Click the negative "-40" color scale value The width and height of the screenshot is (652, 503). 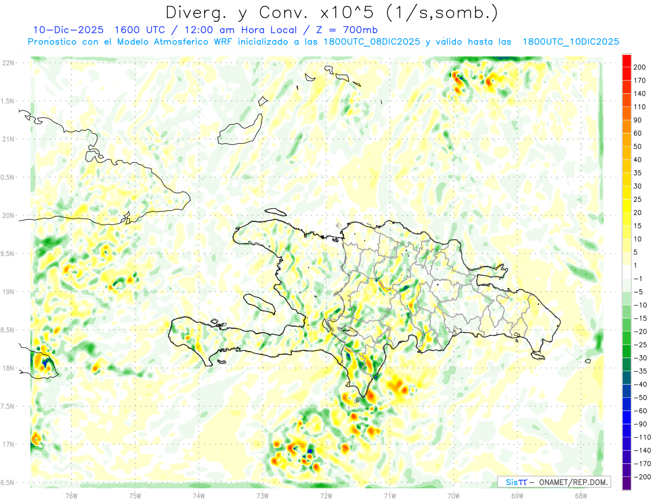(x=640, y=385)
